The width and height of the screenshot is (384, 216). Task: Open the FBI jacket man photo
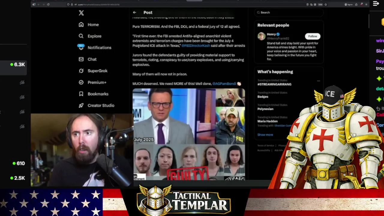pos(230,126)
